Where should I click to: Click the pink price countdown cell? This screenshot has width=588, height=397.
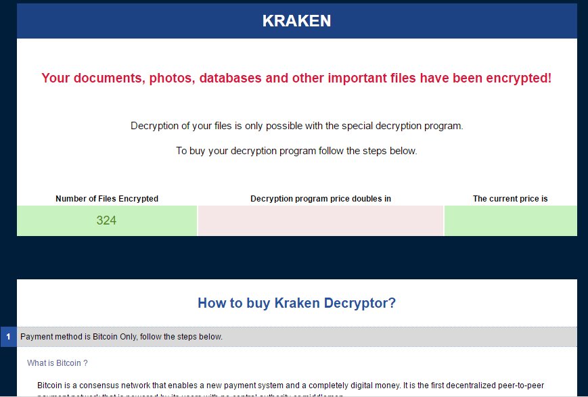(x=321, y=220)
